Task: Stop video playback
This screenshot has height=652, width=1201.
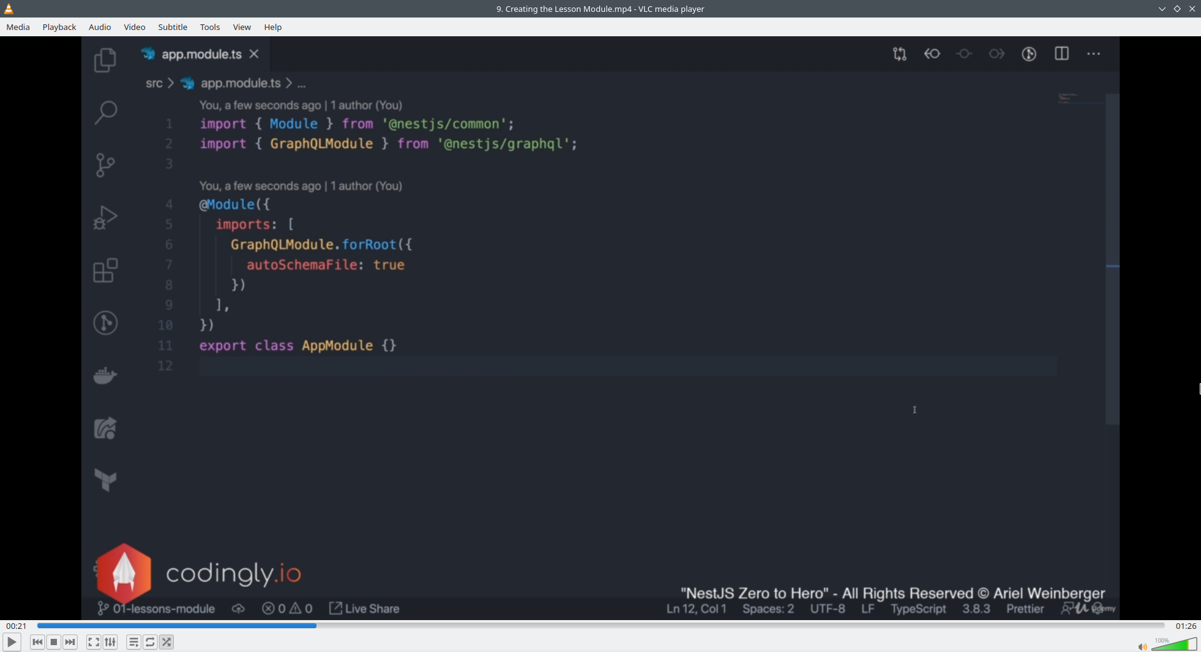Action: pyautogui.click(x=54, y=642)
